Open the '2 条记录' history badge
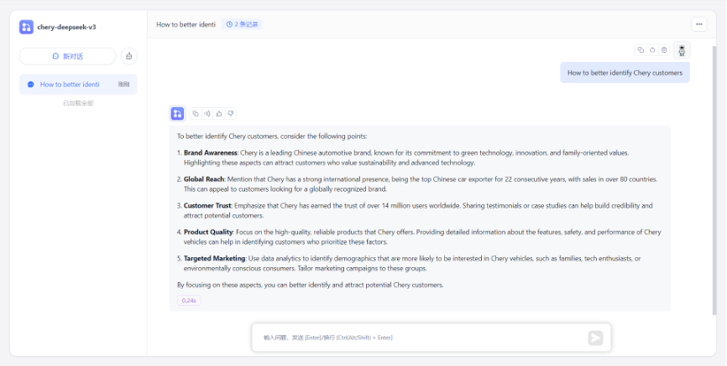727x366 pixels. coord(242,24)
